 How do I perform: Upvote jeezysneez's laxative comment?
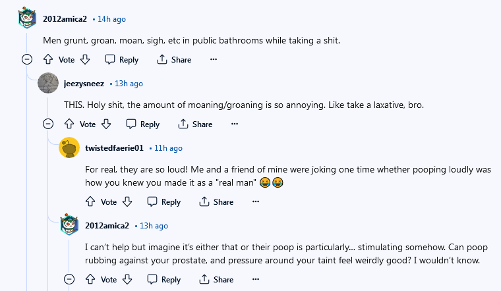coord(69,124)
